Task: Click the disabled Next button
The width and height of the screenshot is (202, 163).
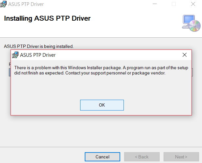Action: [181, 157]
